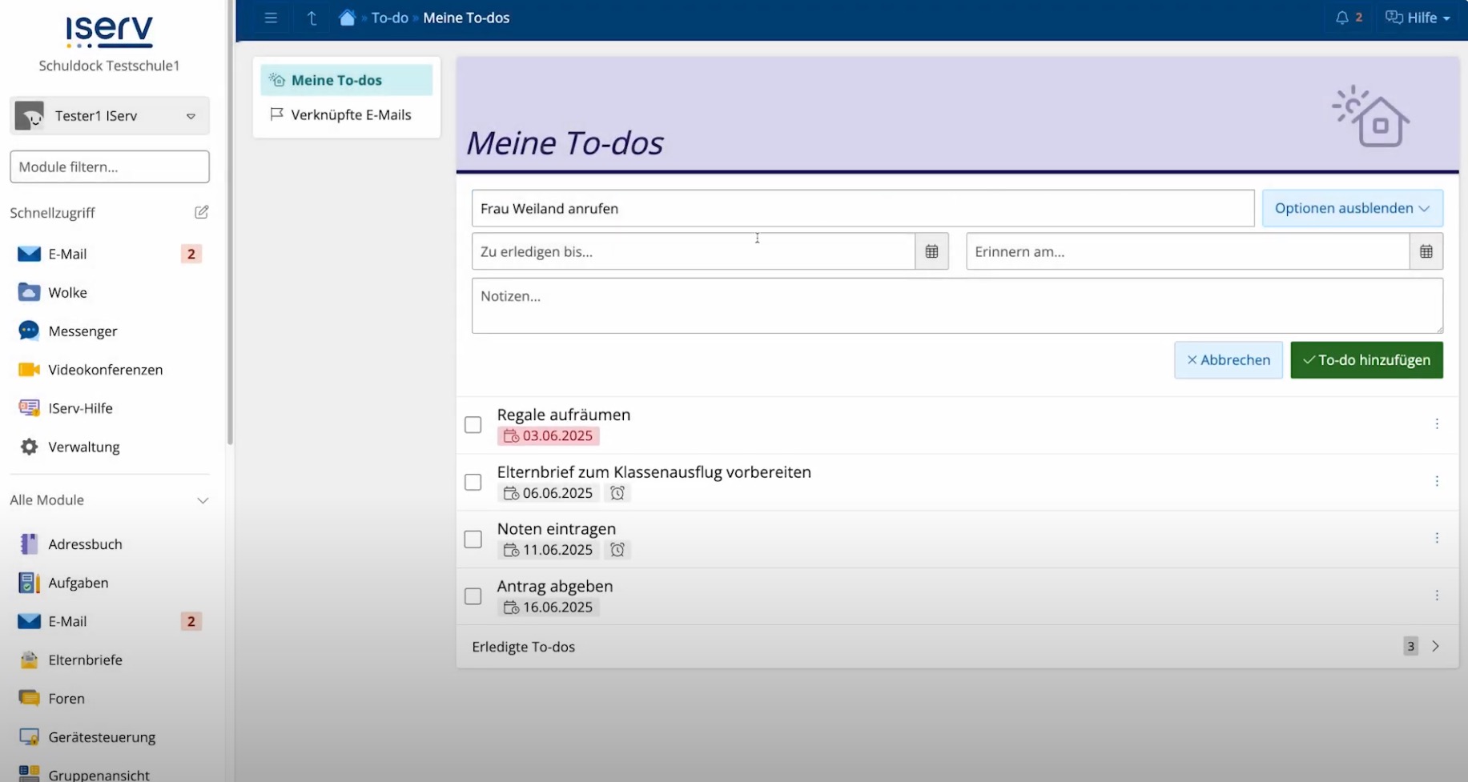This screenshot has height=782, width=1468.
Task: Click the alarm clock icon on Noten eintragen
Action: 617,550
